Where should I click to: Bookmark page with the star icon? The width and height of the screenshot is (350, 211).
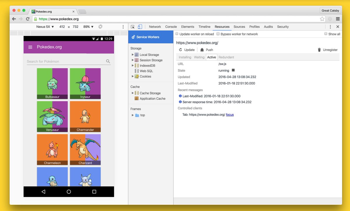tap(322, 19)
